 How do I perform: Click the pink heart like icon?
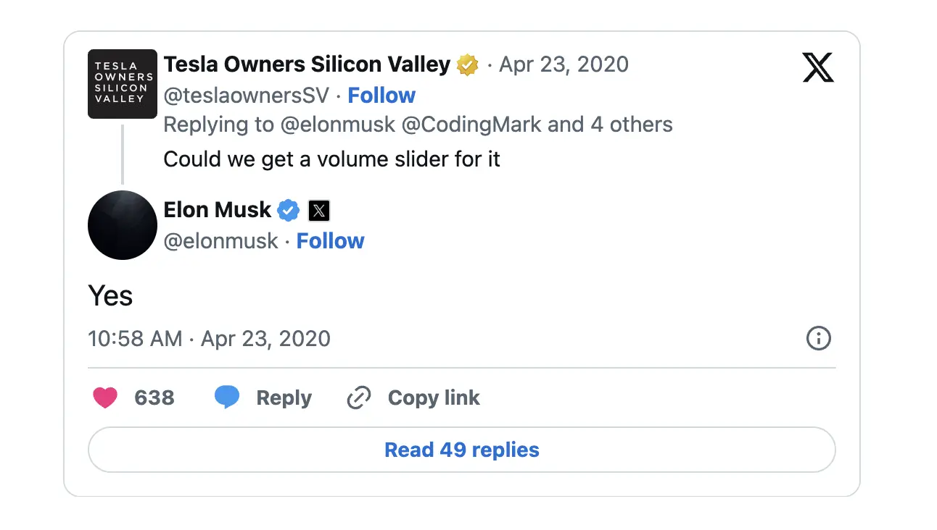click(105, 397)
